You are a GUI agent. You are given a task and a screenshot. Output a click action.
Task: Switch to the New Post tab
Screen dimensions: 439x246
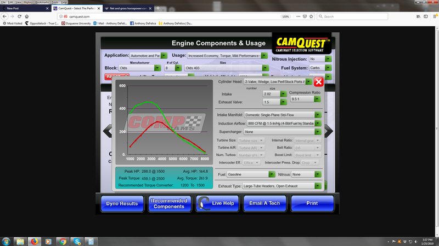pos(25,8)
